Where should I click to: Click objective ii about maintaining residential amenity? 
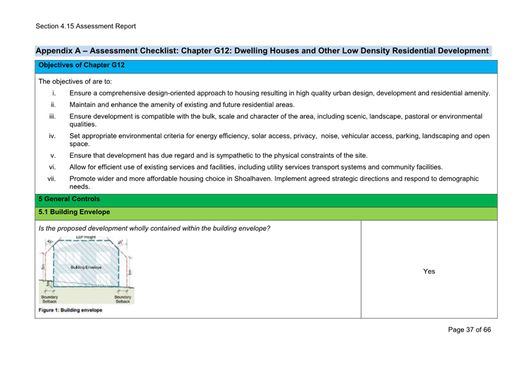tap(182, 105)
